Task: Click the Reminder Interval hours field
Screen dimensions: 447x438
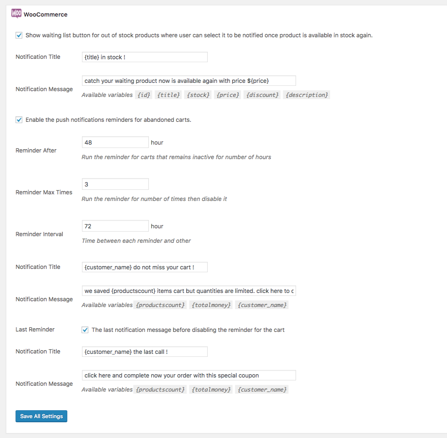Action: pyautogui.click(x=115, y=226)
